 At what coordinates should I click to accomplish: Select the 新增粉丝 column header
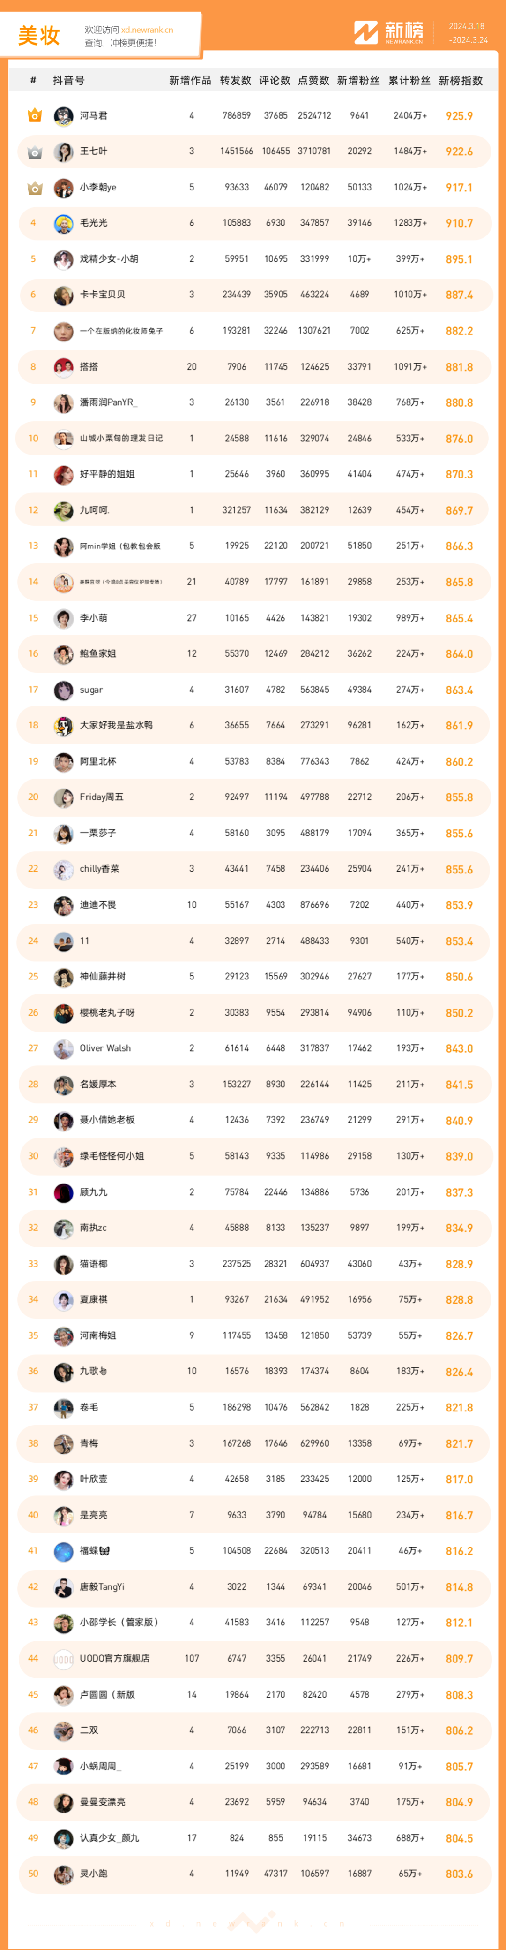tap(358, 80)
